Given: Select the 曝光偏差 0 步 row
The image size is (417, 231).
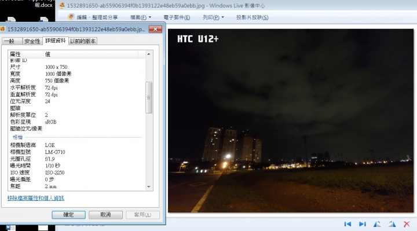Looking at the screenshot, I should tap(77, 179).
